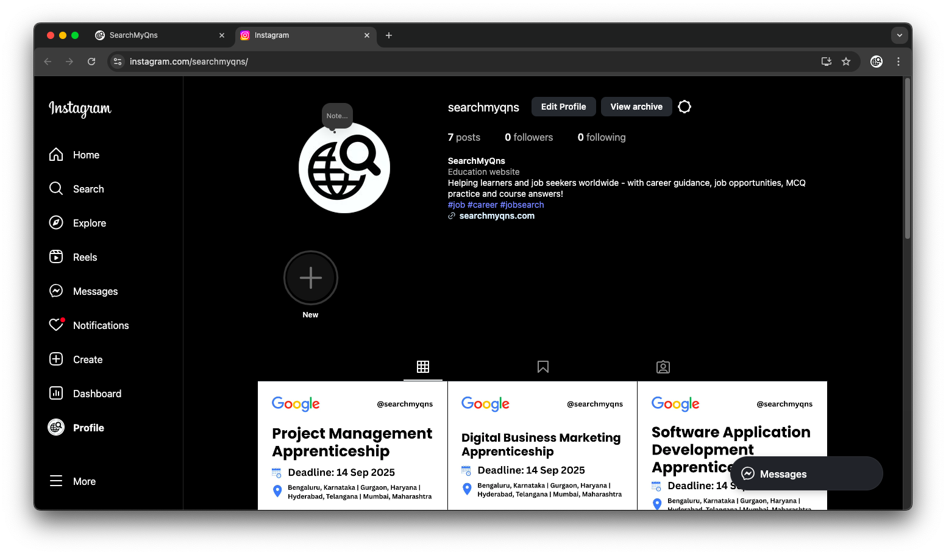Expand the tab search dropdown

900,35
